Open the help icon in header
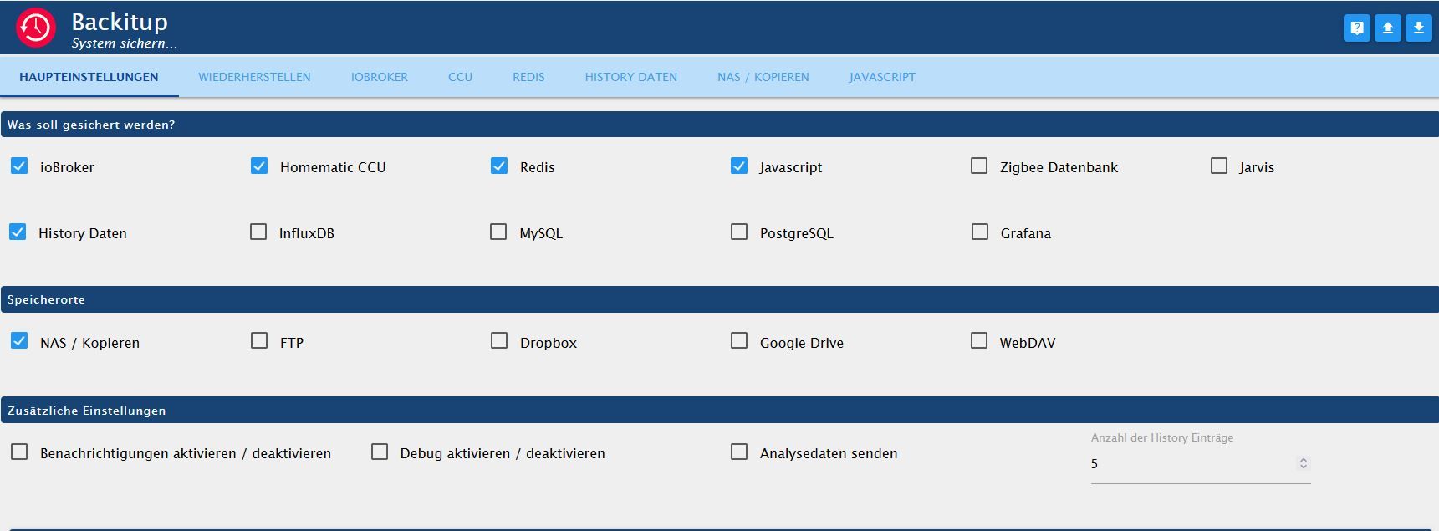Image resolution: width=1439 pixels, height=531 pixels. pos(1356,28)
